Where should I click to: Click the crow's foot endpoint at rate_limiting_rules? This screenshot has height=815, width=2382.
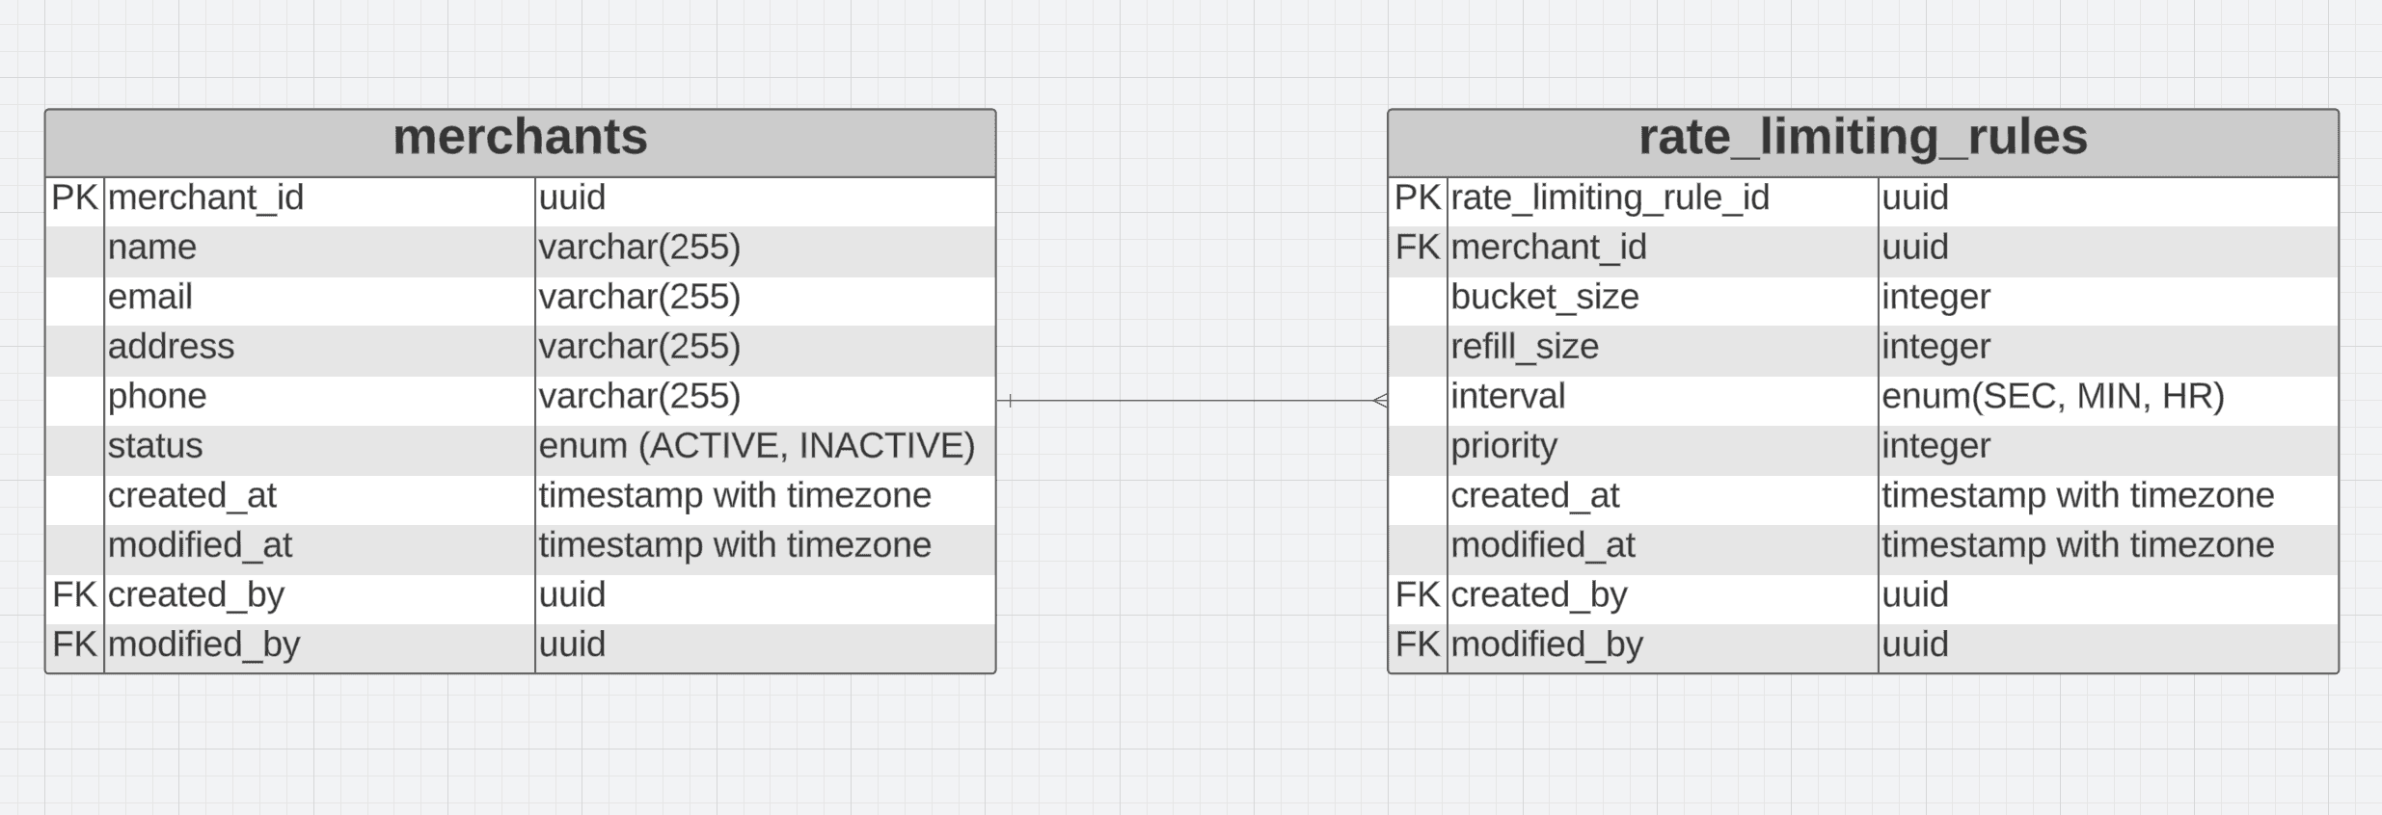pyautogui.click(x=1380, y=401)
